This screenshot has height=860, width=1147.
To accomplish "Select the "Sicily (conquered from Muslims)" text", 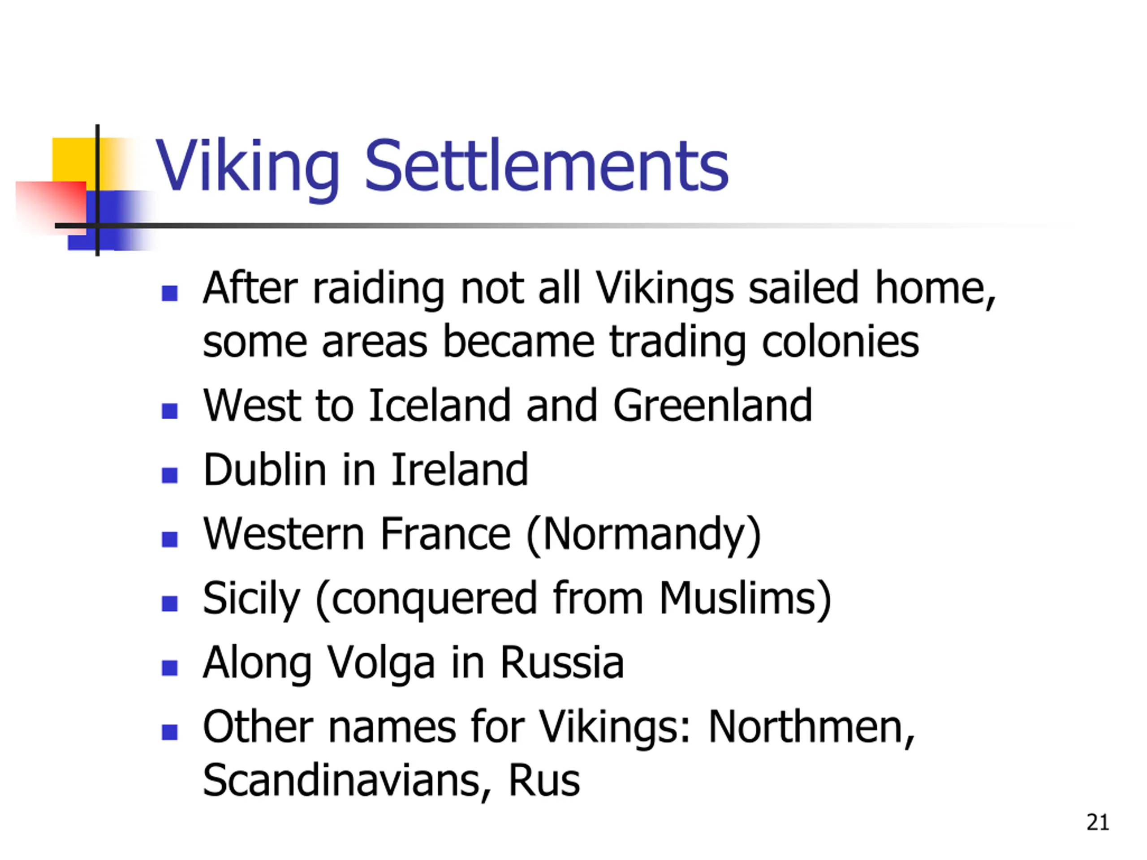I will pos(517,598).
